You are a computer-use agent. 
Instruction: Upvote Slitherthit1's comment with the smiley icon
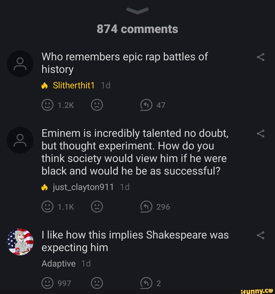(x=47, y=105)
